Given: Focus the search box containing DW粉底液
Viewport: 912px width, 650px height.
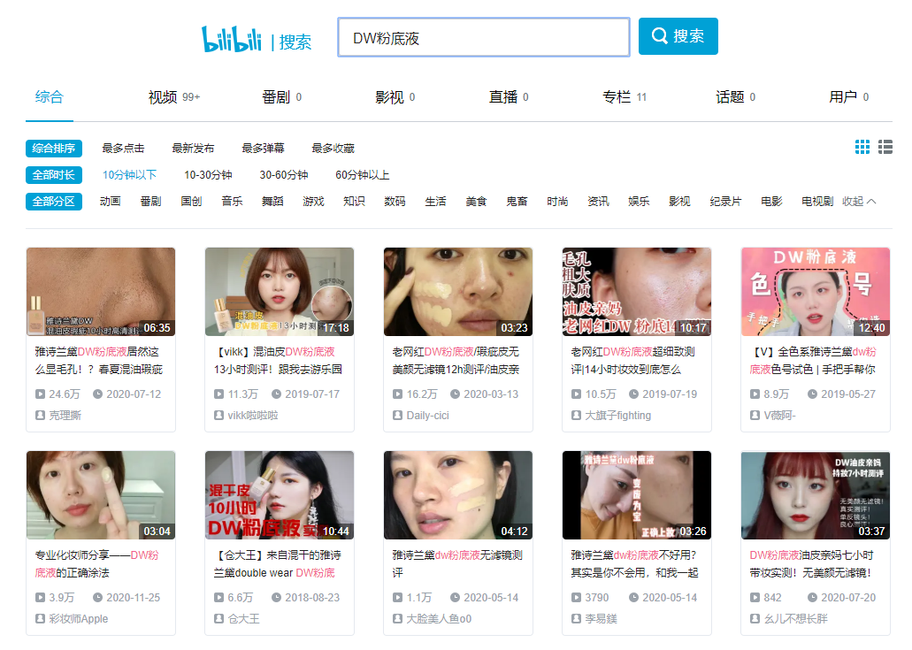Looking at the screenshot, I should [x=484, y=37].
